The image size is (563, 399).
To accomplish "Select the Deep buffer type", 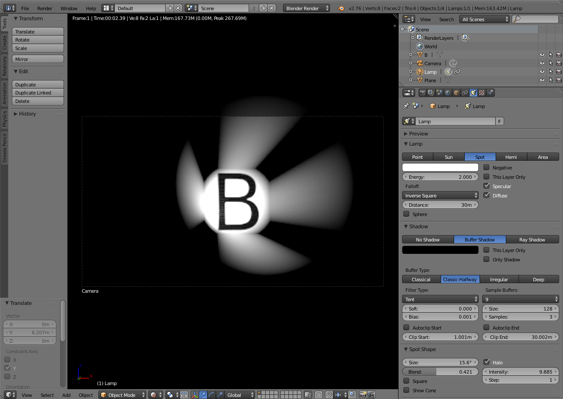I will 538,279.
